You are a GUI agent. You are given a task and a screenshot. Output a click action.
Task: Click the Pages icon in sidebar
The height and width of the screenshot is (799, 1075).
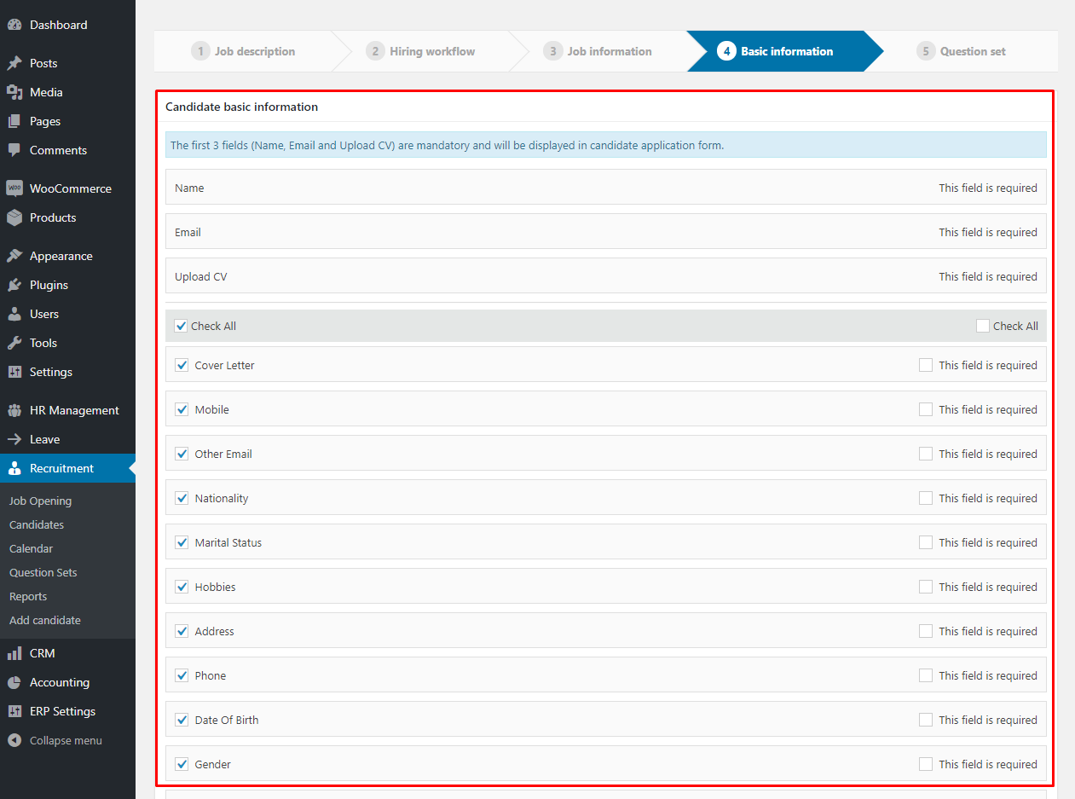click(x=14, y=121)
